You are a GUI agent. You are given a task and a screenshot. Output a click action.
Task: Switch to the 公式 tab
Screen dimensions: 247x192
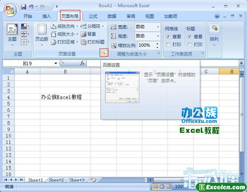pyautogui.click(x=93, y=16)
